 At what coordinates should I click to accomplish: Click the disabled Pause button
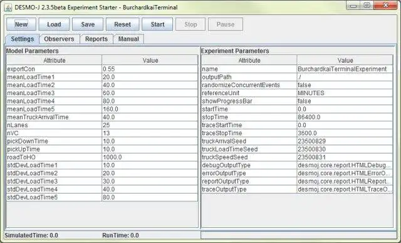pyautogui.click(x=226, y=24)
